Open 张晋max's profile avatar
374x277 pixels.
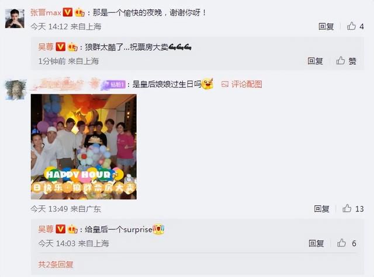click(x=15, y=19)
